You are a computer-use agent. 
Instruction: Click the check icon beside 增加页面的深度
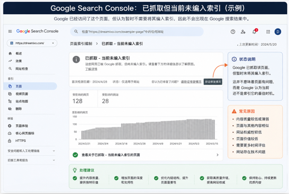116,178
